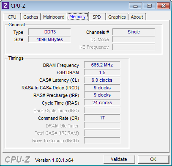Click the Memory tab
The width and height of the screenshot is (172, 166).
[x=78, y=17]
